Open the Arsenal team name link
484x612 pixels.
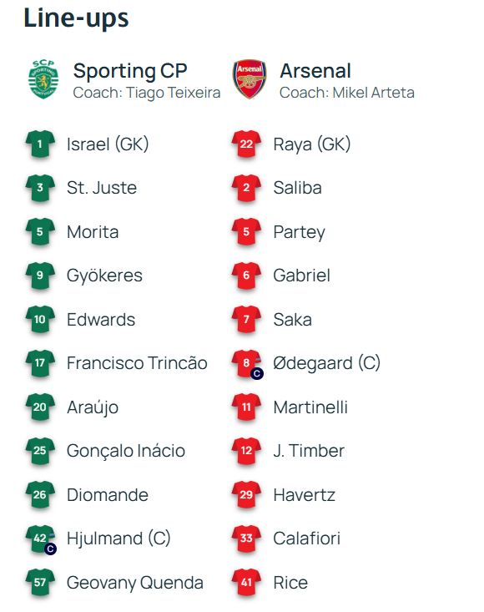coord(315,71)
